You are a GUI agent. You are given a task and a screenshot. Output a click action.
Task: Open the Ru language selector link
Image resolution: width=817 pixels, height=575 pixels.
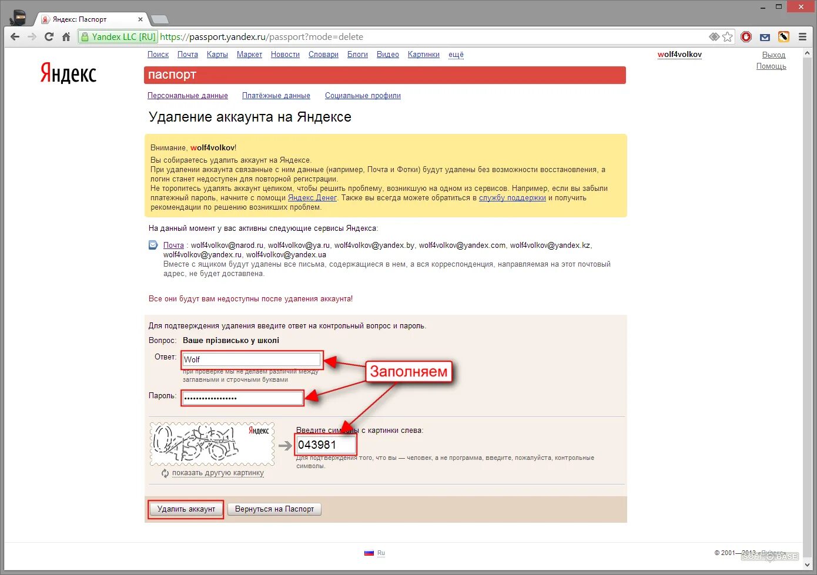click(381, 553)
